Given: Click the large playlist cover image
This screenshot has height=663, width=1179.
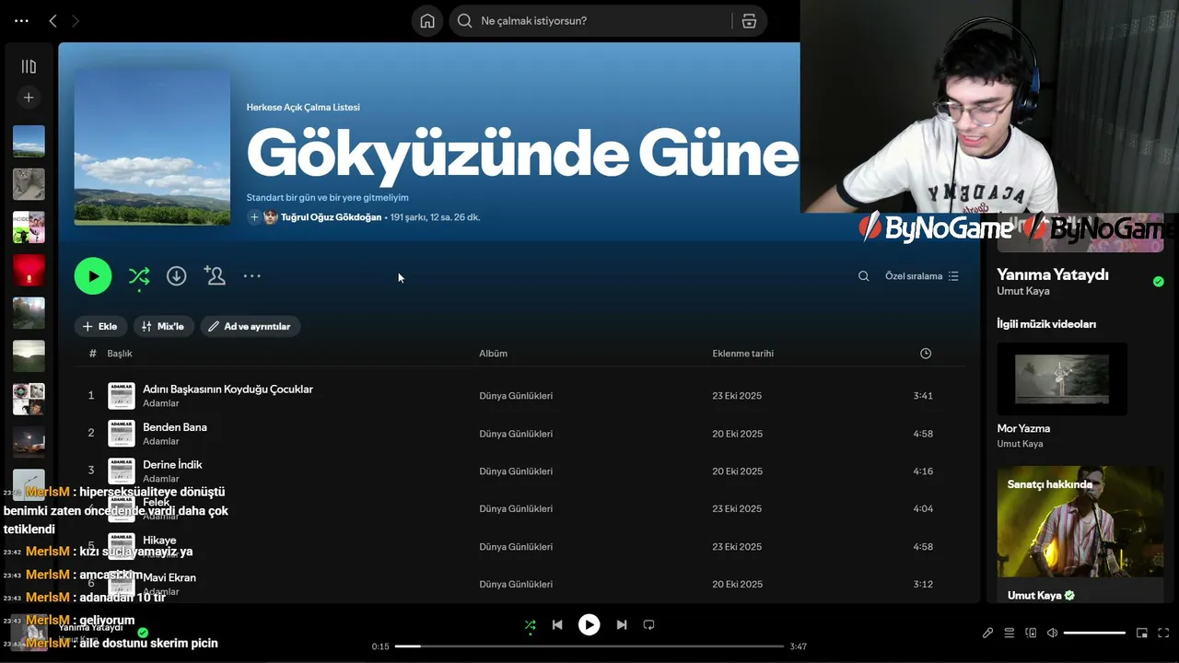Looking at the screenshot, I should 152,147.
